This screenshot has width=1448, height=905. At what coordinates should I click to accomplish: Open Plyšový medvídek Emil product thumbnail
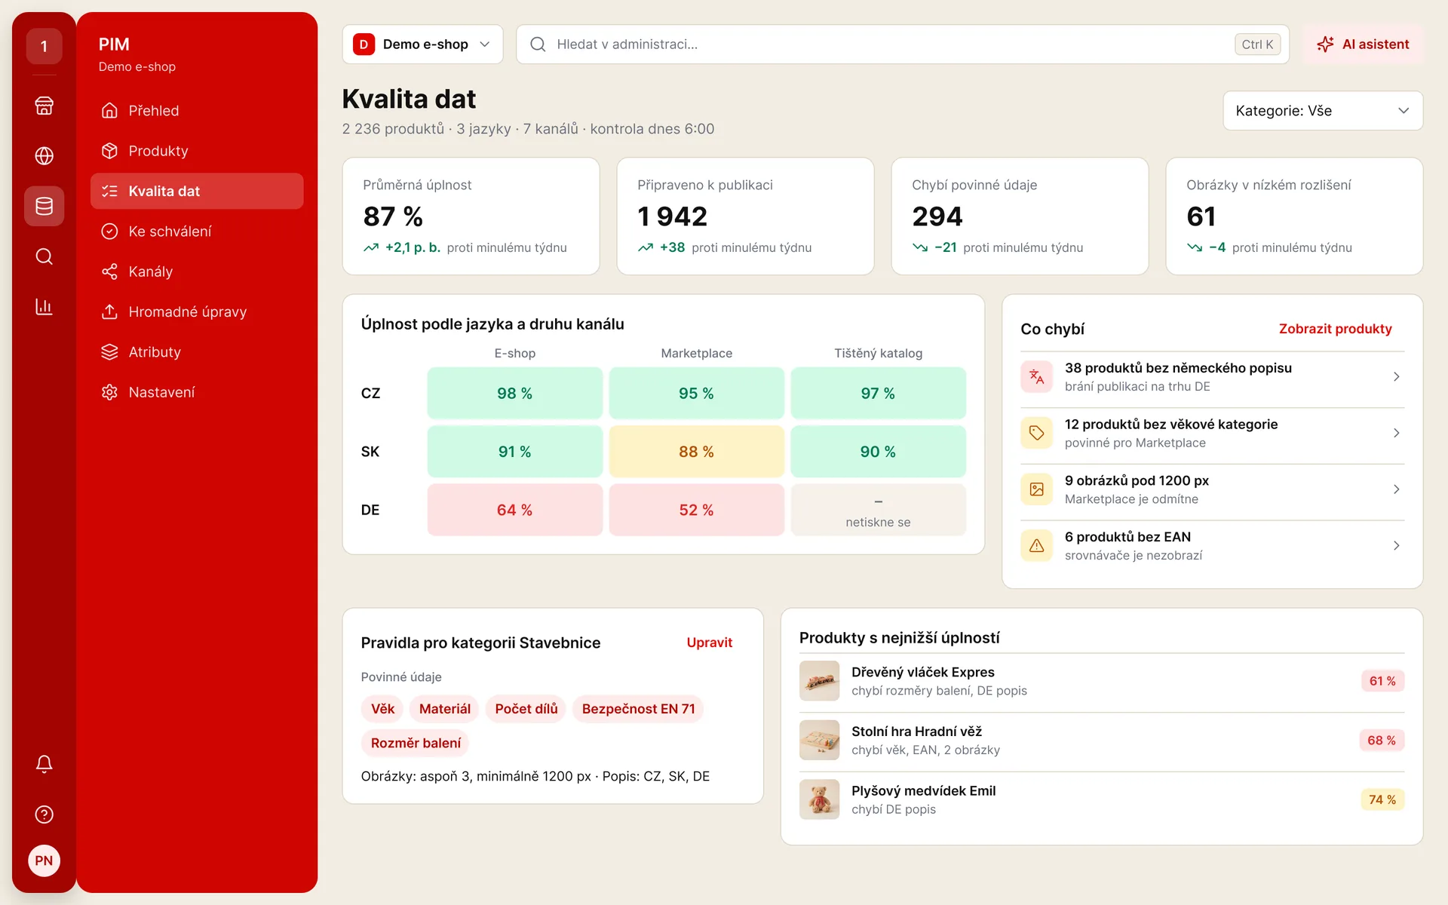819,799
